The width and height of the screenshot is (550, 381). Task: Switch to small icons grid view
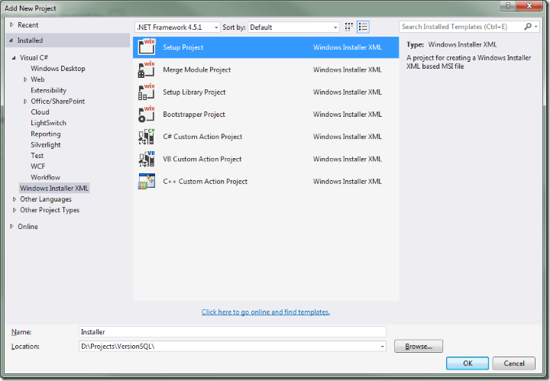tap(348, 27)
